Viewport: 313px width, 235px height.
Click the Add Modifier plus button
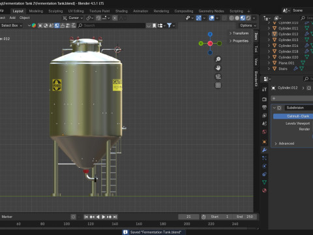(x=292, y=99)
